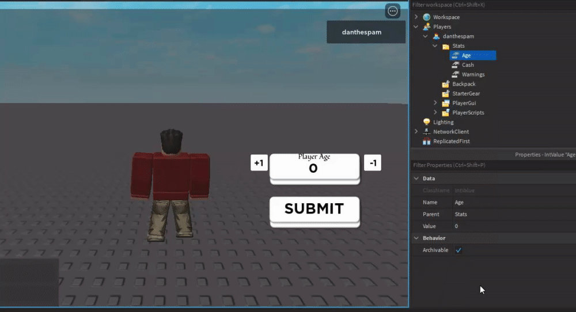The height and width of the screenshot is (312, 576).
Task: Click the NetworkClient icon
Action: pyautogui.click(x=426, y=132)
